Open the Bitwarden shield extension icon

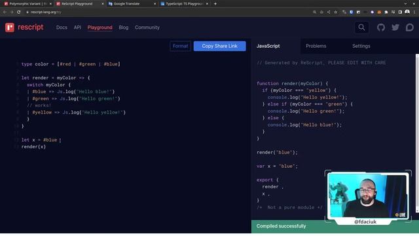tap(352, 12)
